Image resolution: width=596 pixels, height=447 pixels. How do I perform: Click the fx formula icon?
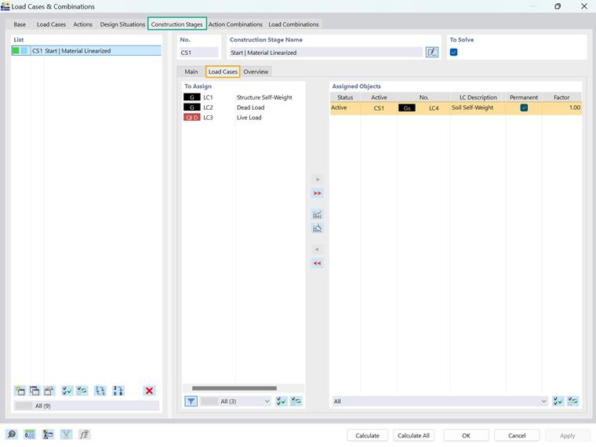tap(84, 434)
